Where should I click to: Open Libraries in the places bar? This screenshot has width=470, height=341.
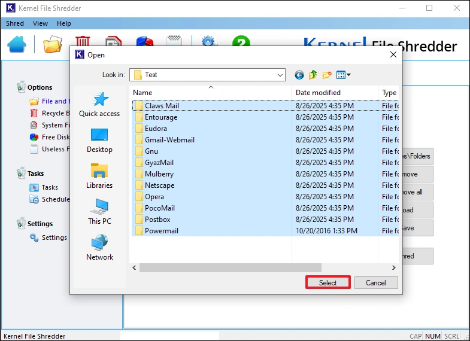pyautogui.click(x=99, y=176)
